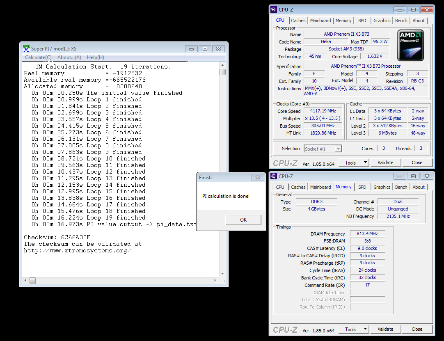The width and height of the screenshot is (444, 341).
Task: Open Graphics tab in lower CPU-Z window
Action: [x=382, y=187]
